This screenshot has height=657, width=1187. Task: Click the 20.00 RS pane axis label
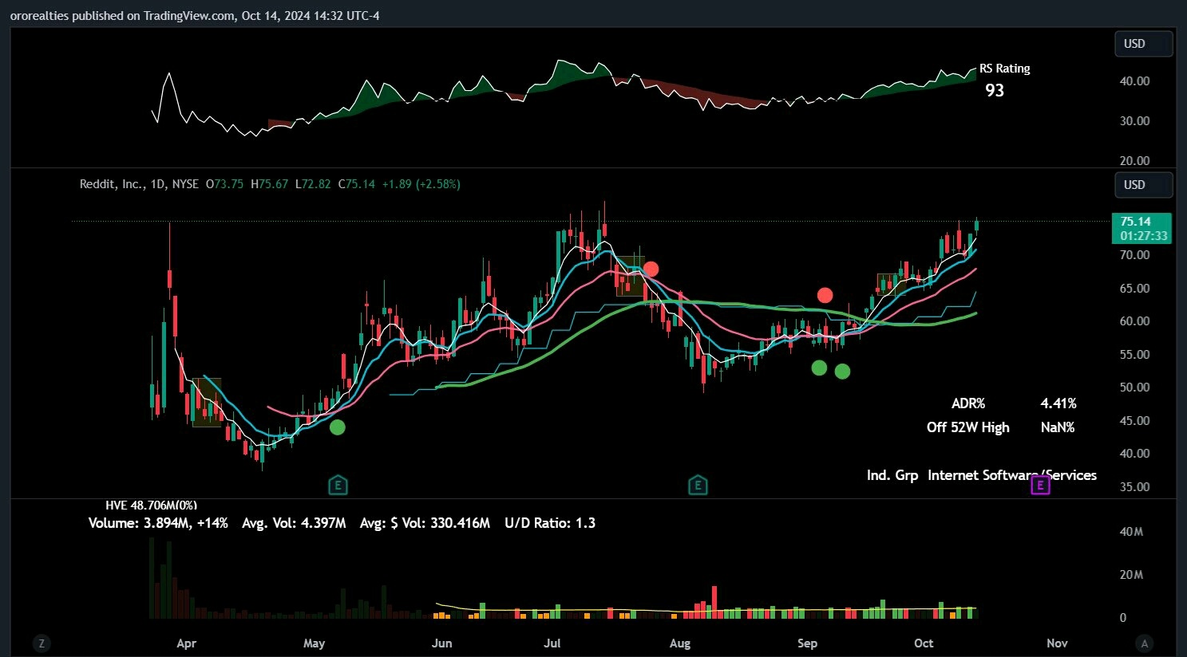click(1134, 161)
